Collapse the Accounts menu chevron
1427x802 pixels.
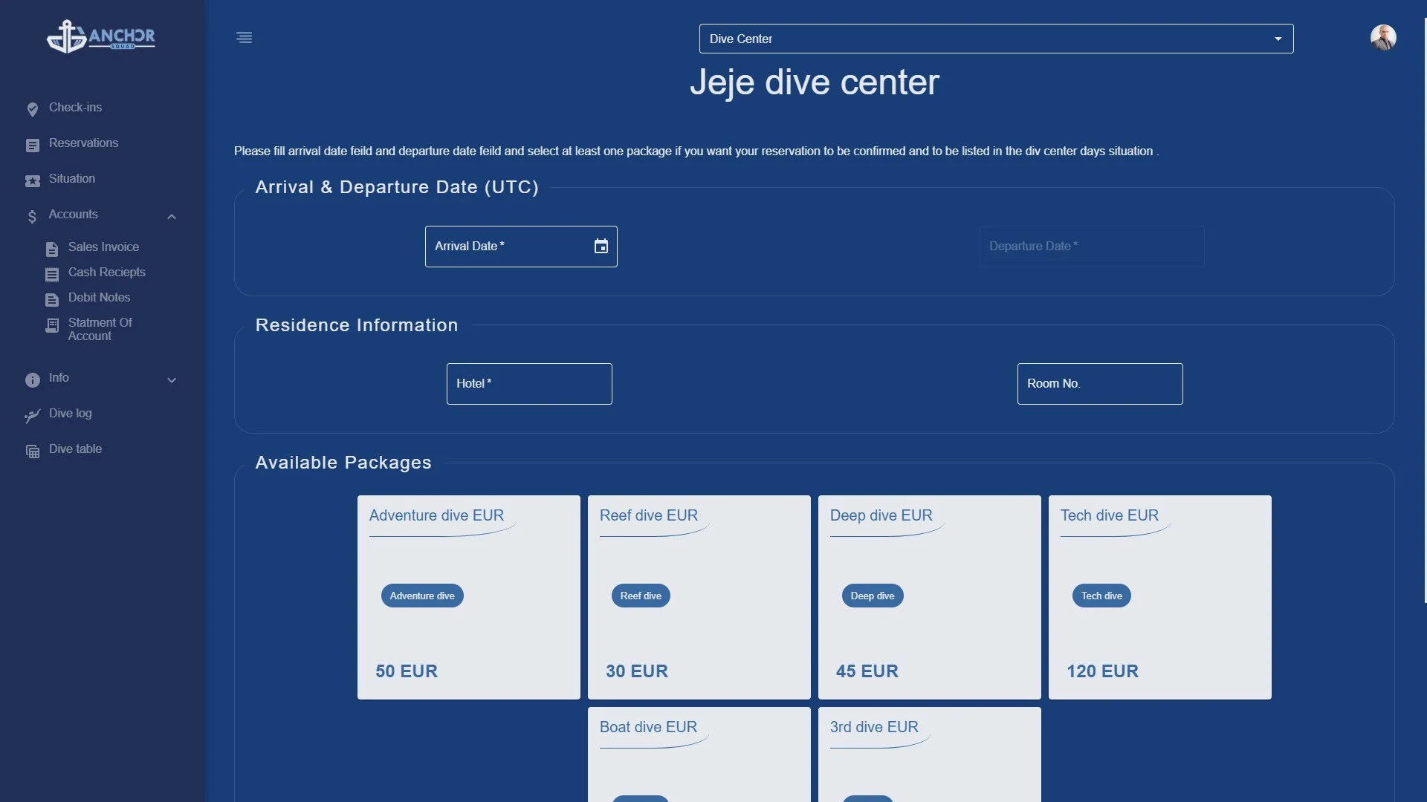(x=172, y=216)
